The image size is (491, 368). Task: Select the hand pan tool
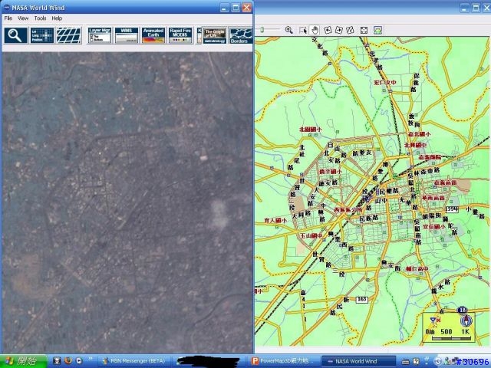pyautogui.click(x=315, y=30)
